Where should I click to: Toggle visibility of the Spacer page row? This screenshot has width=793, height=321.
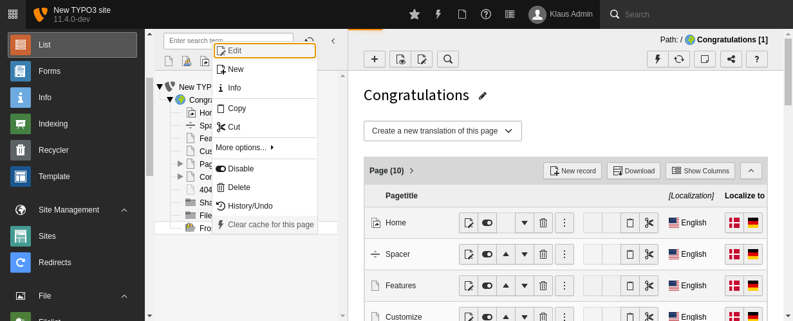pyautogui.click(x=487, y=254)
